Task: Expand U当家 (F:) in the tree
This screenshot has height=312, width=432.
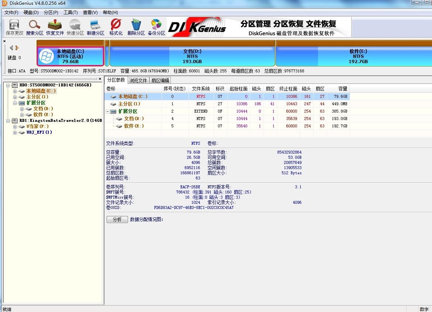Action: [15, 127]
